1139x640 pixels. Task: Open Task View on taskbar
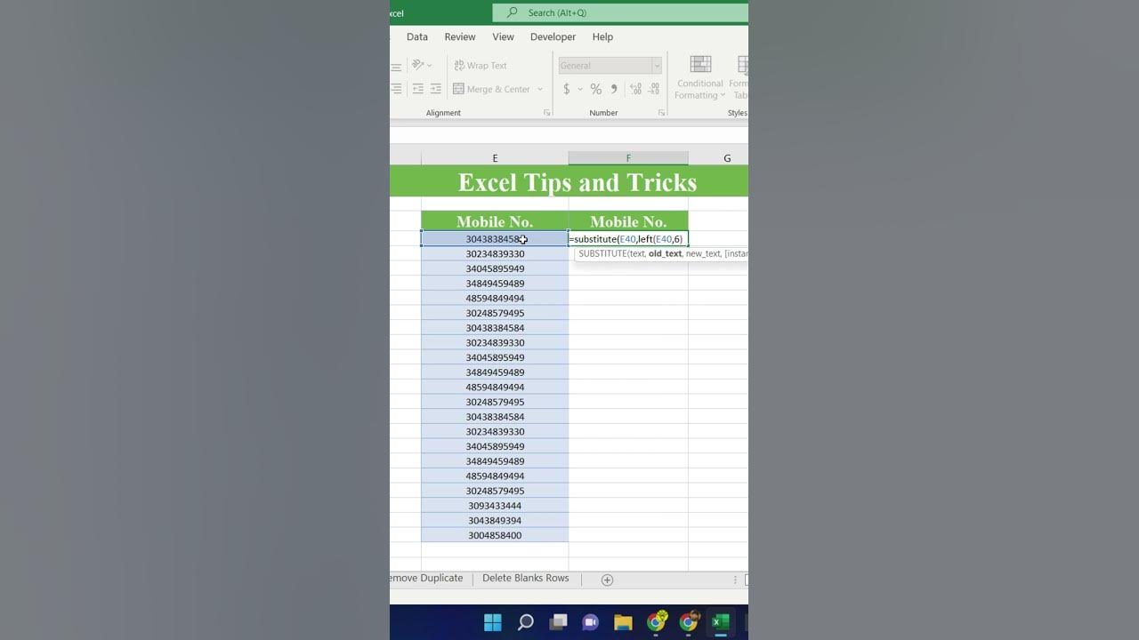pyautogui.click(x=558, y=622)
